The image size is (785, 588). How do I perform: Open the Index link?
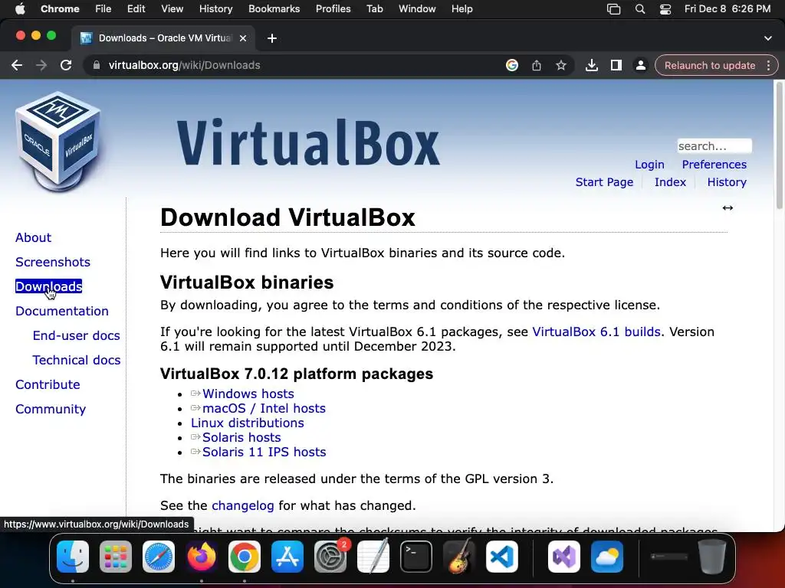pyautogui.click(x=670, y=182)
